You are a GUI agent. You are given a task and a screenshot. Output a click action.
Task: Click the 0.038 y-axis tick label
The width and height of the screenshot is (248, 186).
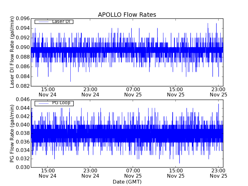point(22,134)
